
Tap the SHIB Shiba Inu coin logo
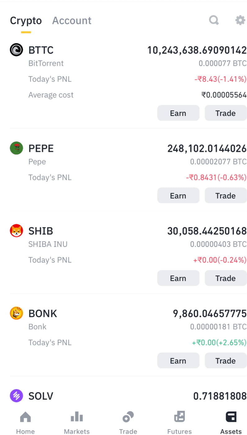16,231
